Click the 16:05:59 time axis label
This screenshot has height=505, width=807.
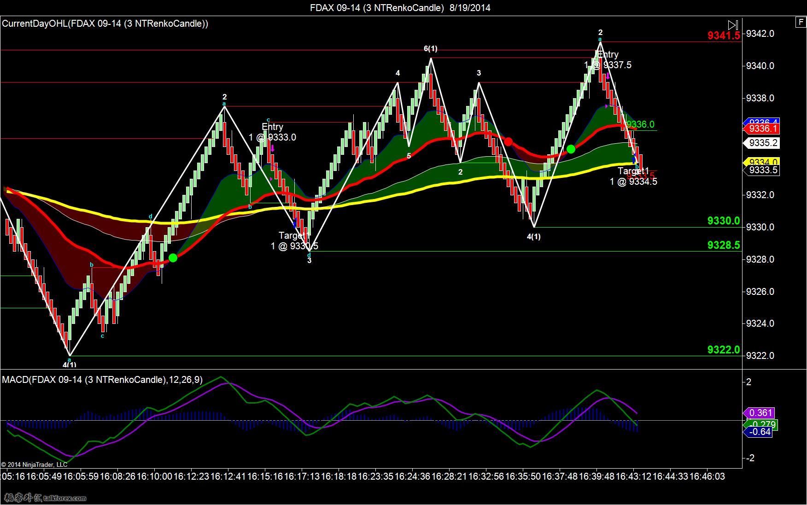coord(81,476)
